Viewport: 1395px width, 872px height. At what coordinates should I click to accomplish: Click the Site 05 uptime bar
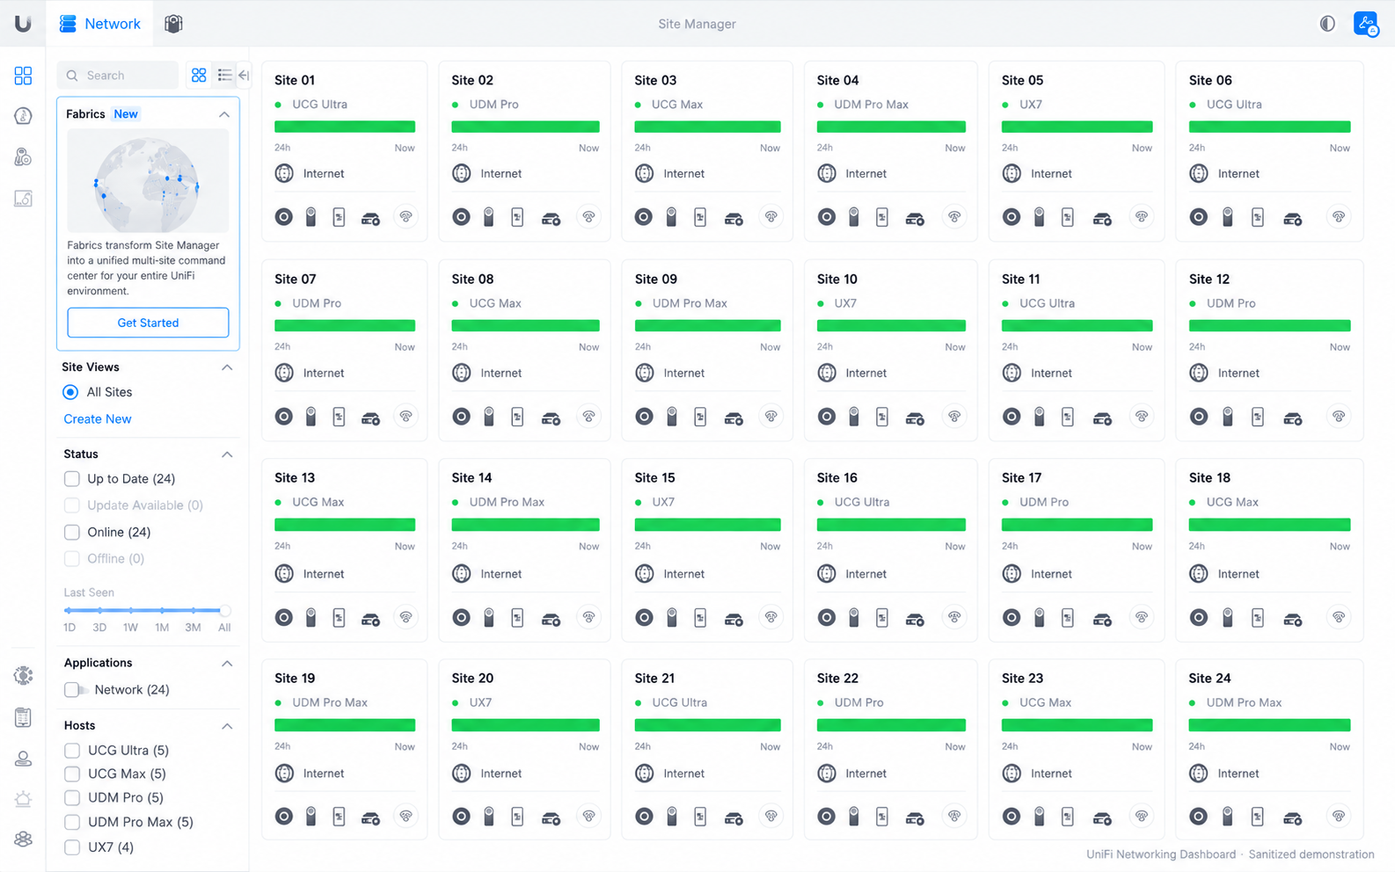tap(1077, 127)
